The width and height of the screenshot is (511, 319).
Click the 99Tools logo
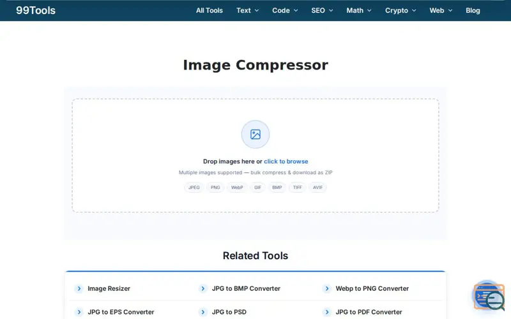[36, 10]
